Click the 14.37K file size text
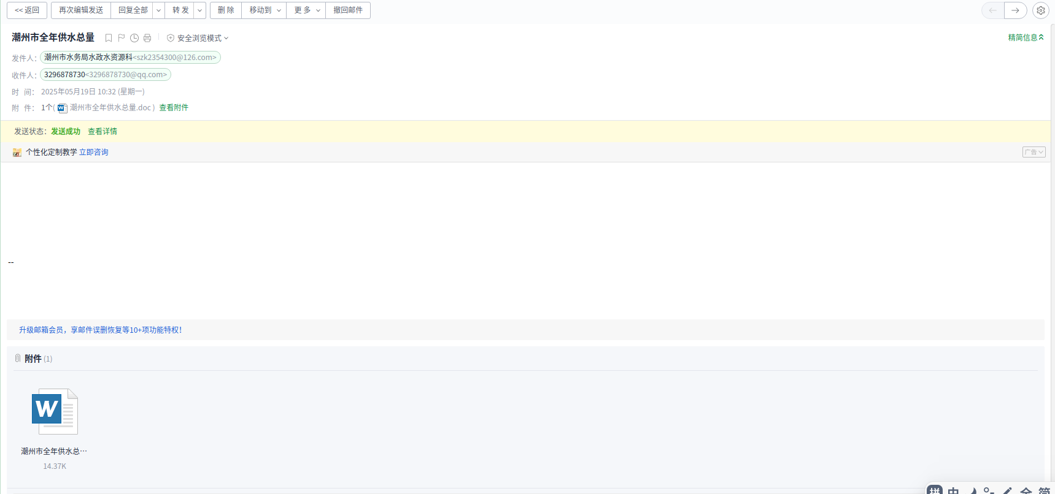 [55, 466]
